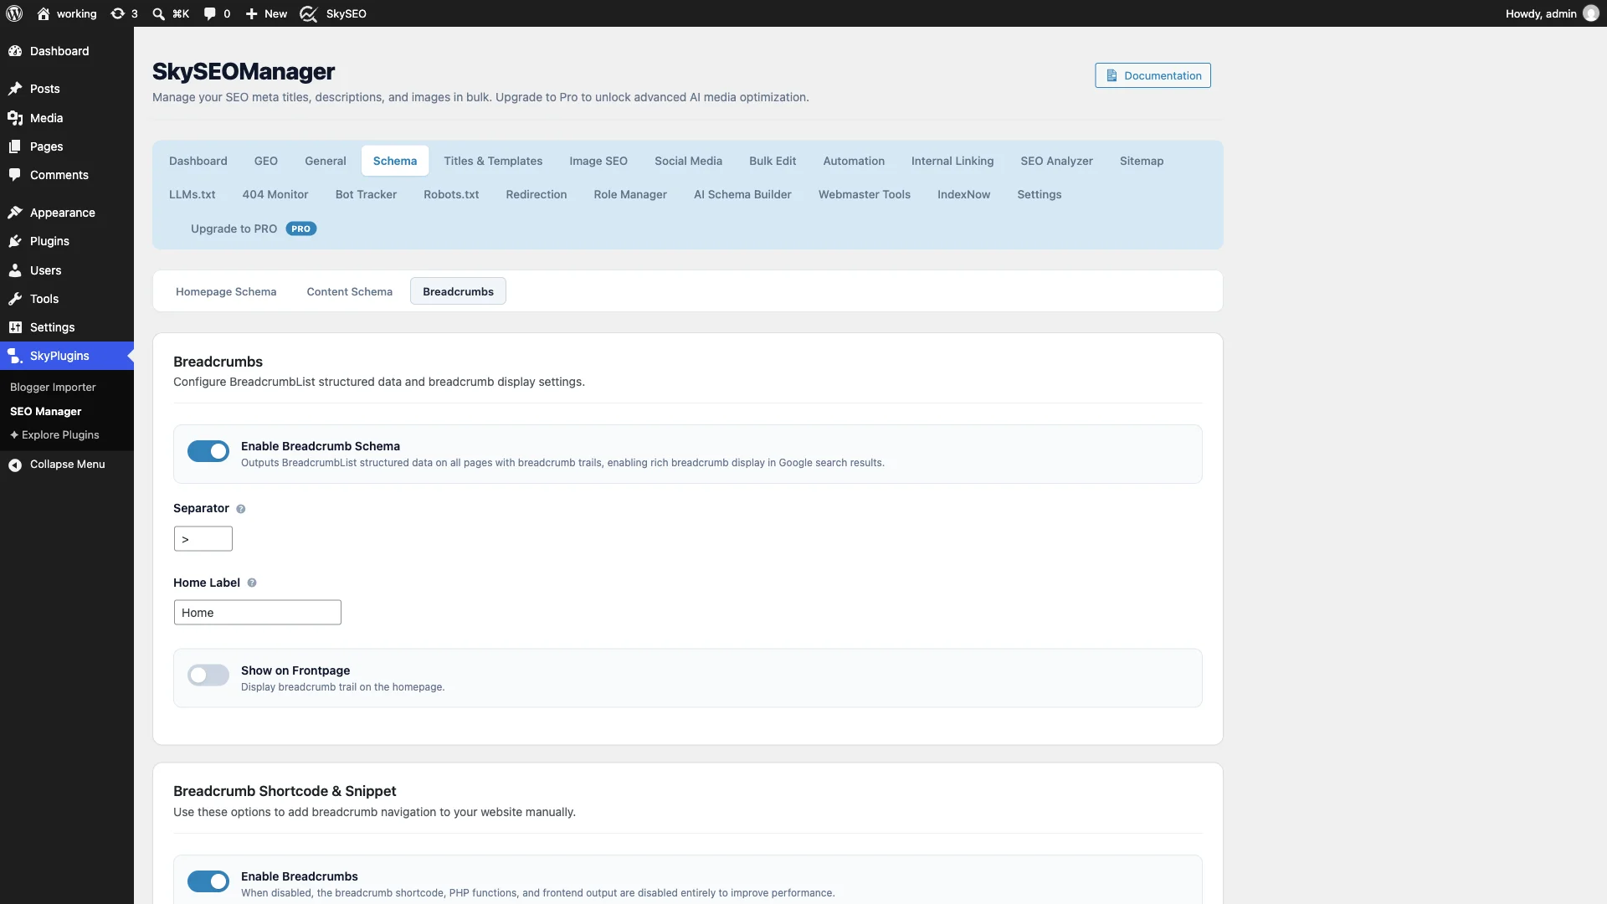
Task: Disable the Enable Breadcrumb Schema toggle
Action: [x=208, y=451]
